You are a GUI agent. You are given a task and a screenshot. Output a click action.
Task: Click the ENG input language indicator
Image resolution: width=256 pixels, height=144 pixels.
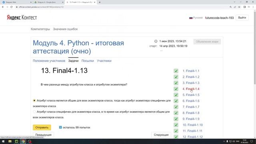[x=238, y=141]
